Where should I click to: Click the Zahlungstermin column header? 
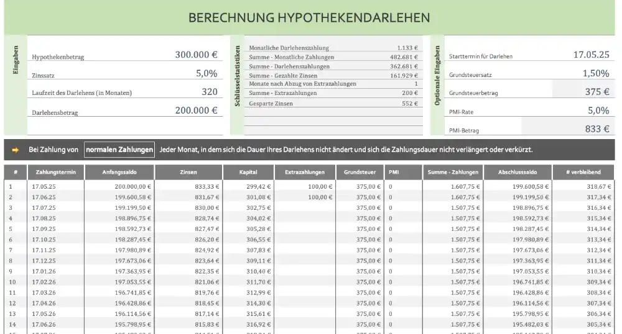(x=55, y=172)
